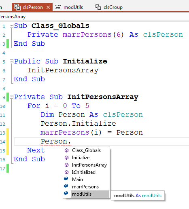The image size is (189, 209).
Task: Collapse the Class_Globals sub block
Action: click(11, 26)
